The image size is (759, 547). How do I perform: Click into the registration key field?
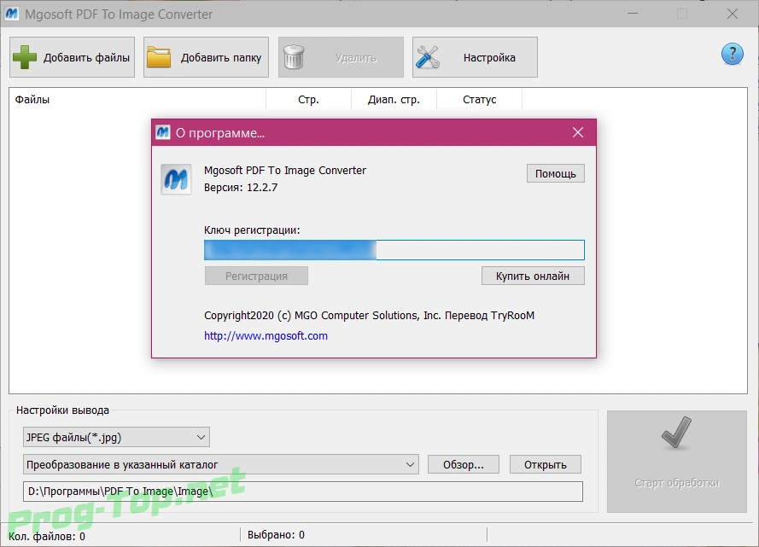[394, 250]
